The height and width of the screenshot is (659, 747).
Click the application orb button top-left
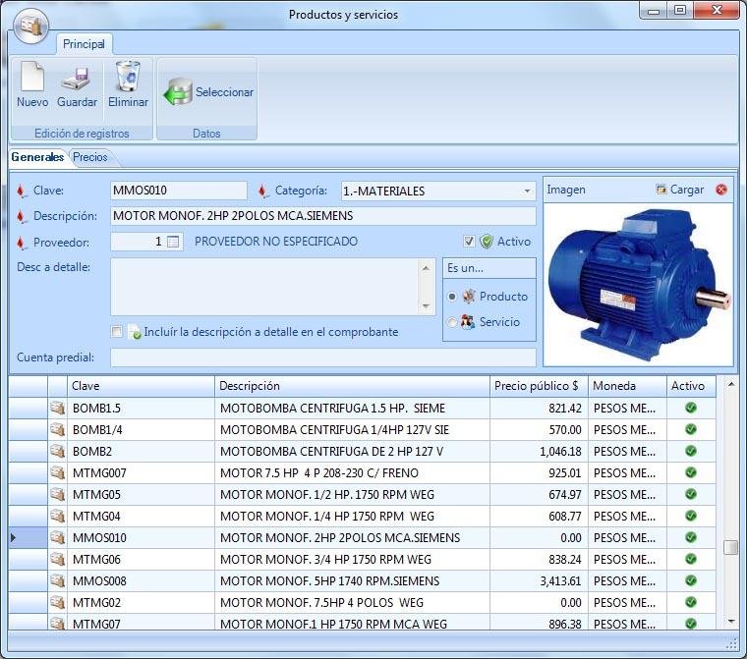[31, 26]
